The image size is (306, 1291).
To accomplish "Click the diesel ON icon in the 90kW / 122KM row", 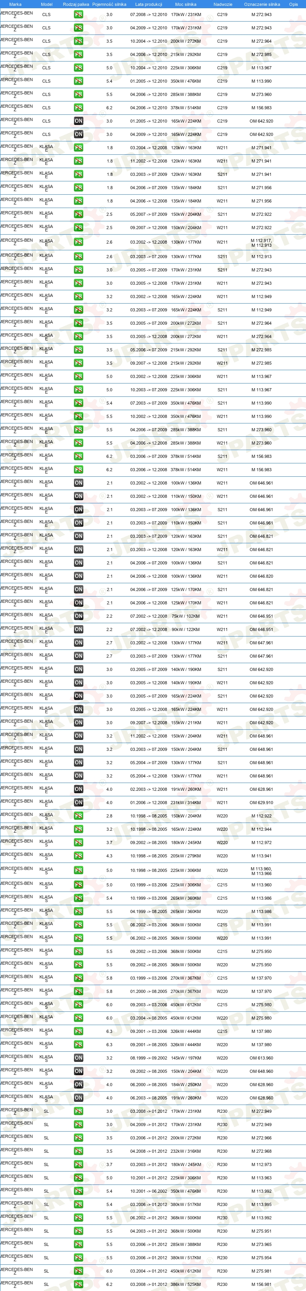I will [79, 629].
